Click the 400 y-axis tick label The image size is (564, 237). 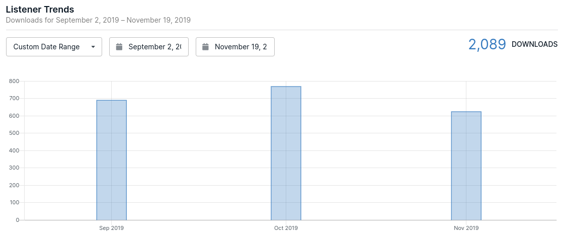click(14, 150)
